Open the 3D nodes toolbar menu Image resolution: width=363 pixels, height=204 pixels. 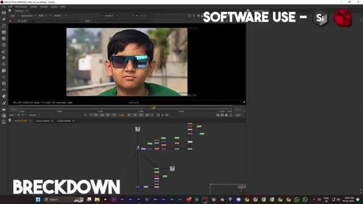[4, 70]
